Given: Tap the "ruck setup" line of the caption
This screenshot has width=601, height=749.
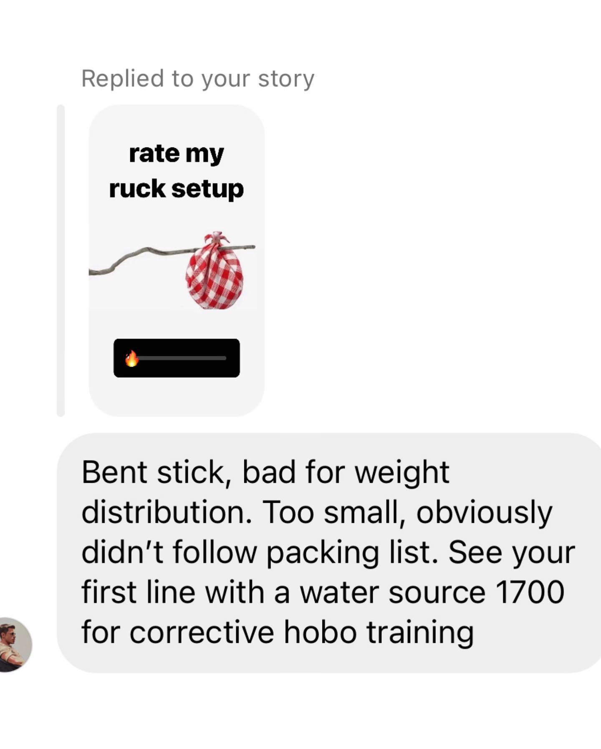Looking at the screenshot, I should coord(177,189).
